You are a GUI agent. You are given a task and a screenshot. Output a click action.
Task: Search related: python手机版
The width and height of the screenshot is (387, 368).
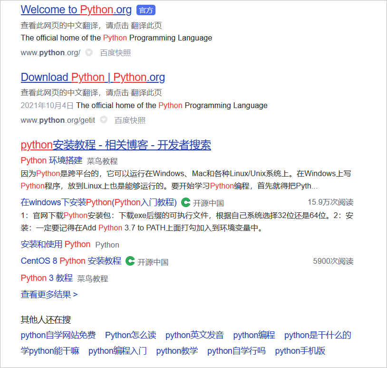coord(300,351)
